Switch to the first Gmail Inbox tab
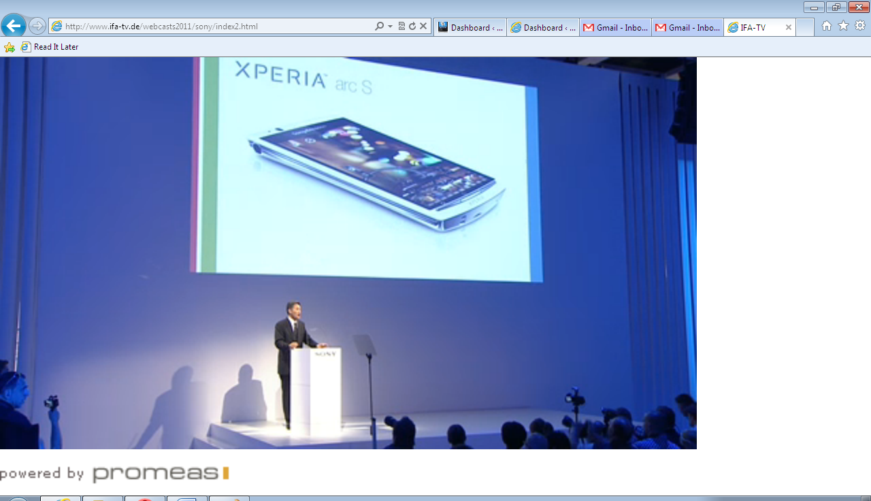Screen dimensions: 871x501 click(x=616, y=27)
